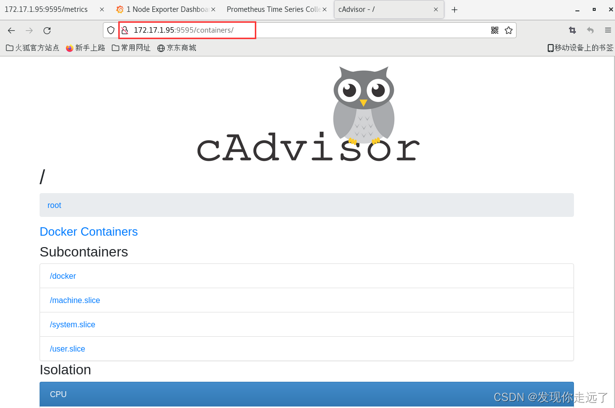Open the Firefox hamburger menu
The width and height of the screenshot is (615, 408).
click(608, 30)
